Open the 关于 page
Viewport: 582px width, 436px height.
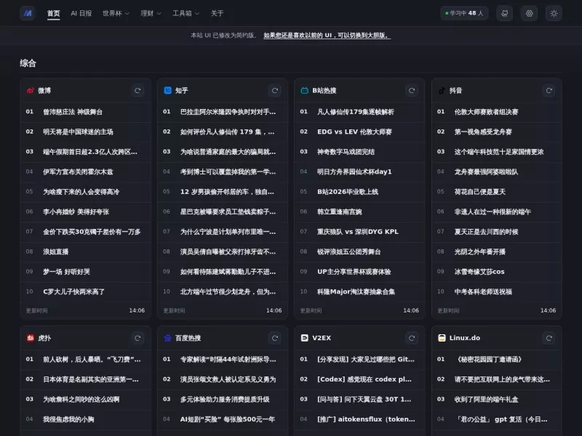[x=217, y=13]
